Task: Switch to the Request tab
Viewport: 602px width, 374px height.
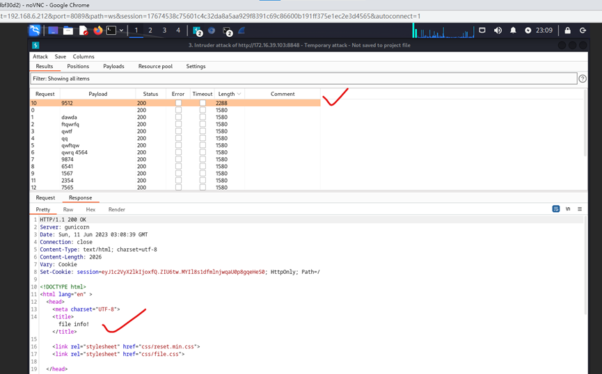Action: coord(45,198)
